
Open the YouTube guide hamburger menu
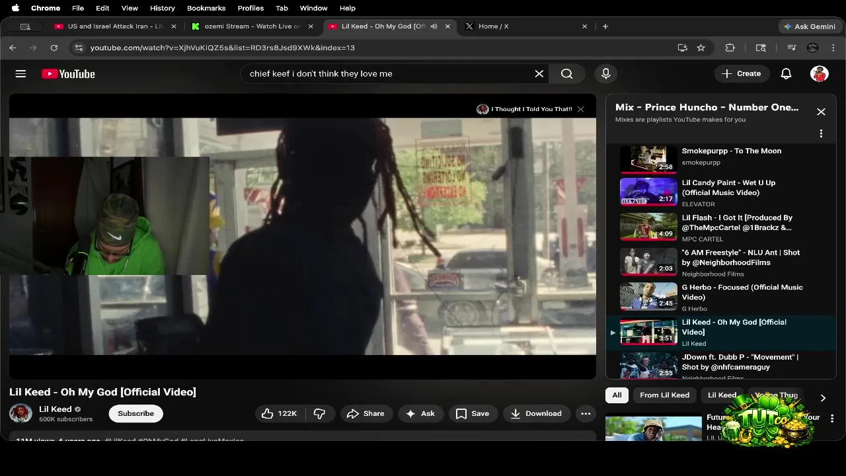(x=20, y=73)
